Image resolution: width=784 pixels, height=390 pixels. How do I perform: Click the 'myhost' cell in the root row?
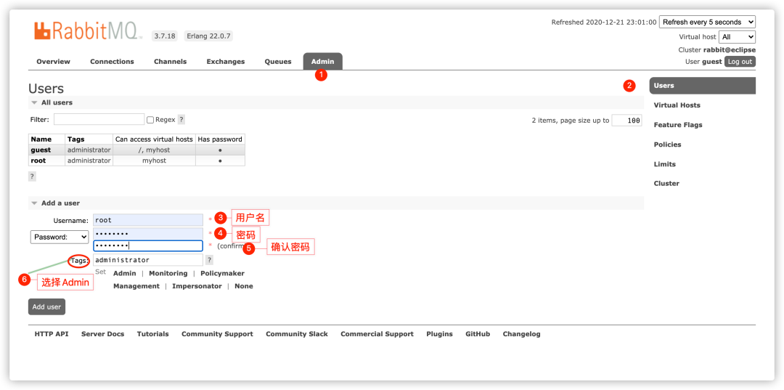click(x=154, y=161)
